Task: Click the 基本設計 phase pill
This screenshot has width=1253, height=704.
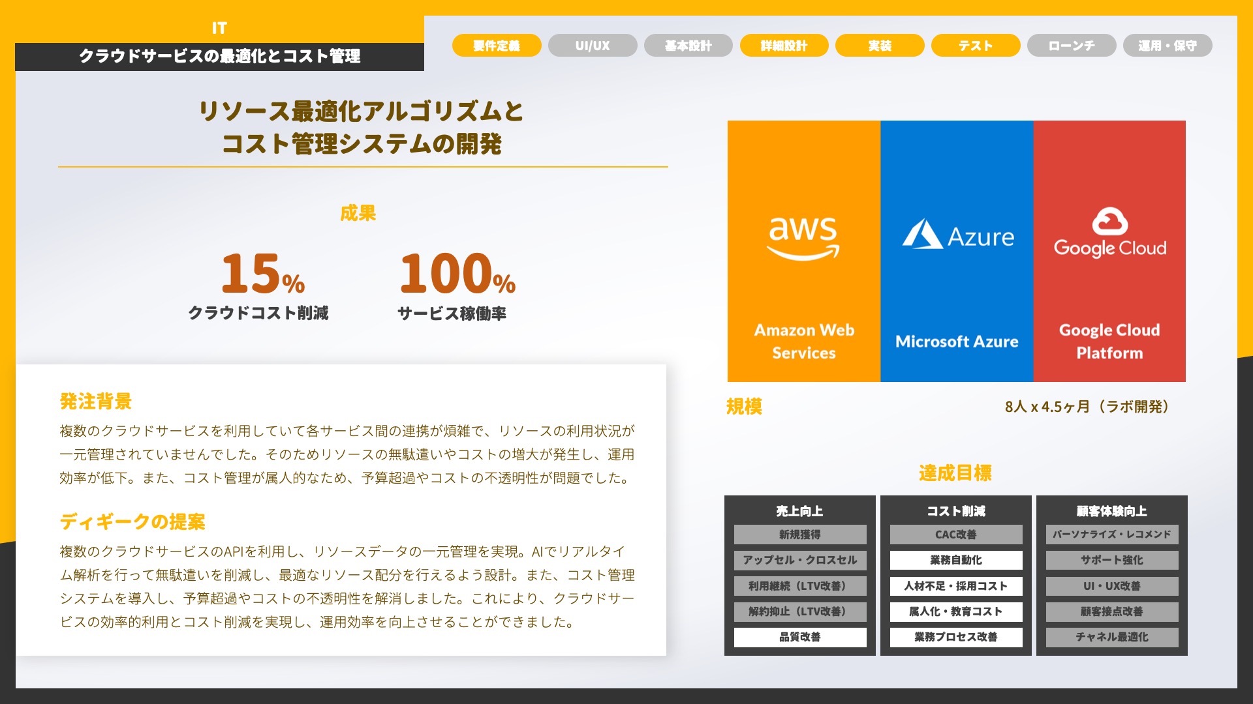Action: tap(688, 46)
